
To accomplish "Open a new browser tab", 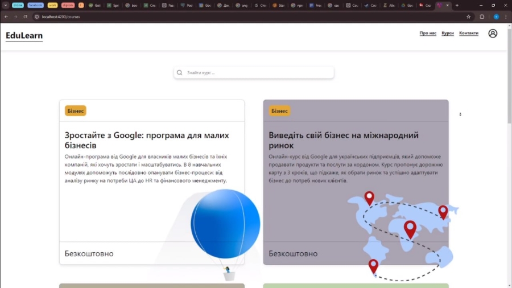I will coord(457,5).
